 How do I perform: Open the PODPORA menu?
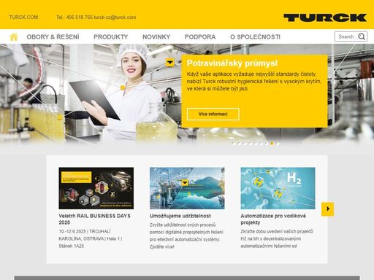[200, 37]
